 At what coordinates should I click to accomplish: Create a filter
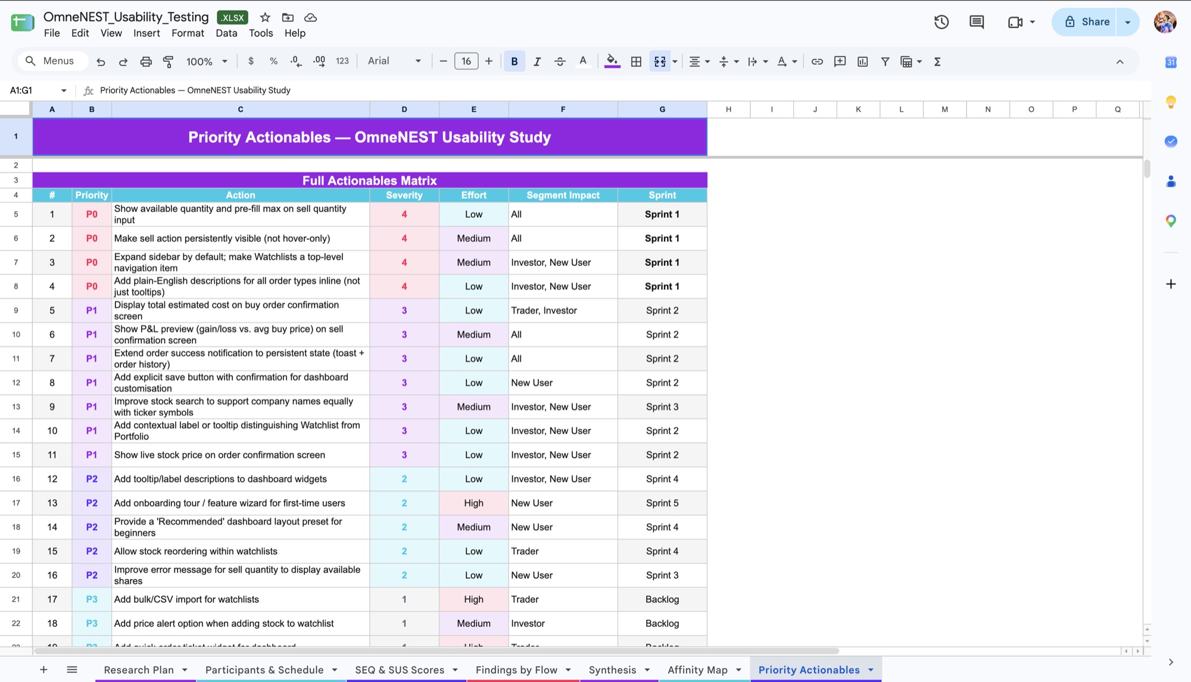[885, 61]
